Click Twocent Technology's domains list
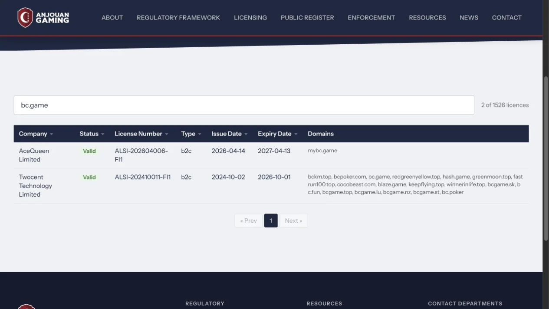549x309 pixels. click(x=415, y=184)
